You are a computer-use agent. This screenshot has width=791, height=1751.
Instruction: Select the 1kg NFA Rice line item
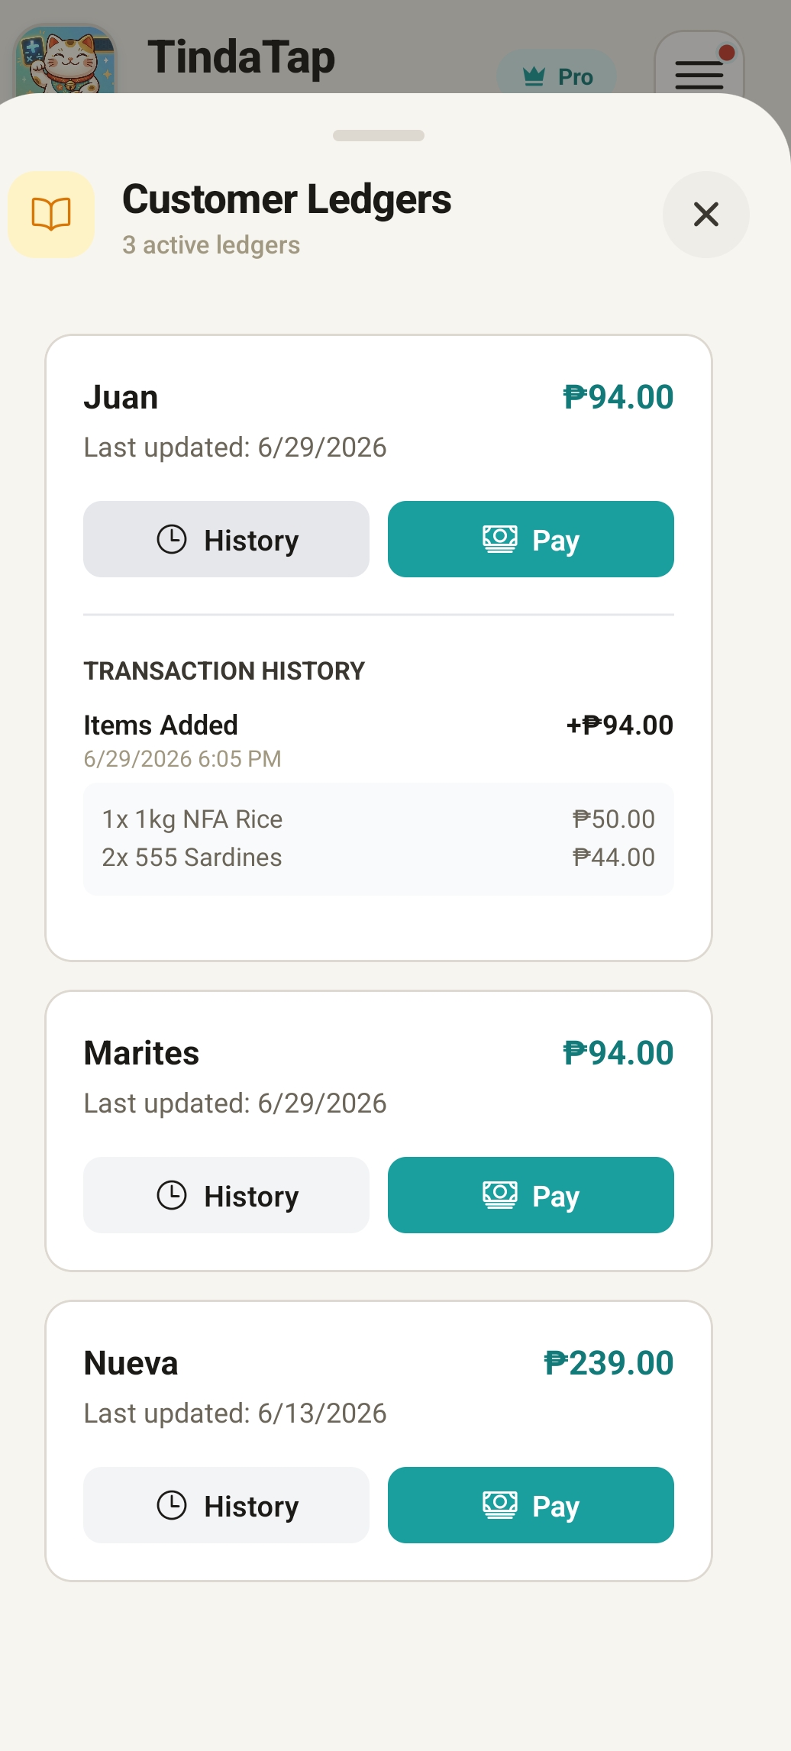coord(379,819)
